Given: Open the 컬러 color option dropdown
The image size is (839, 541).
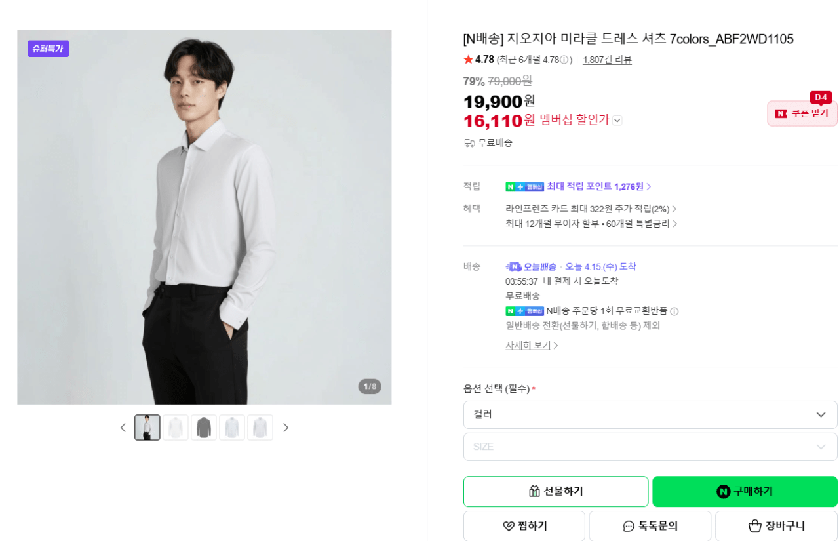Looking at the screenshot, I should [x=649, y=414].
